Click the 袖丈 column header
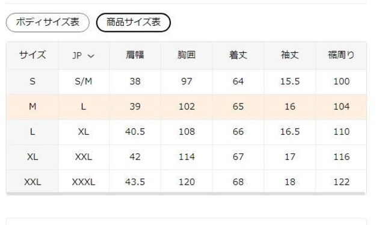The image size is (385, 225). tap(290, 55)
